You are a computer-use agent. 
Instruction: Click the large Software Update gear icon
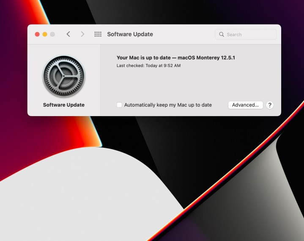[64, 76]
